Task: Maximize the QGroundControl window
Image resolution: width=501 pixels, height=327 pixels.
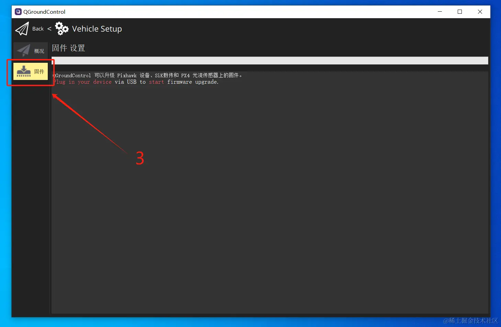Action: [x=460, y=12]
